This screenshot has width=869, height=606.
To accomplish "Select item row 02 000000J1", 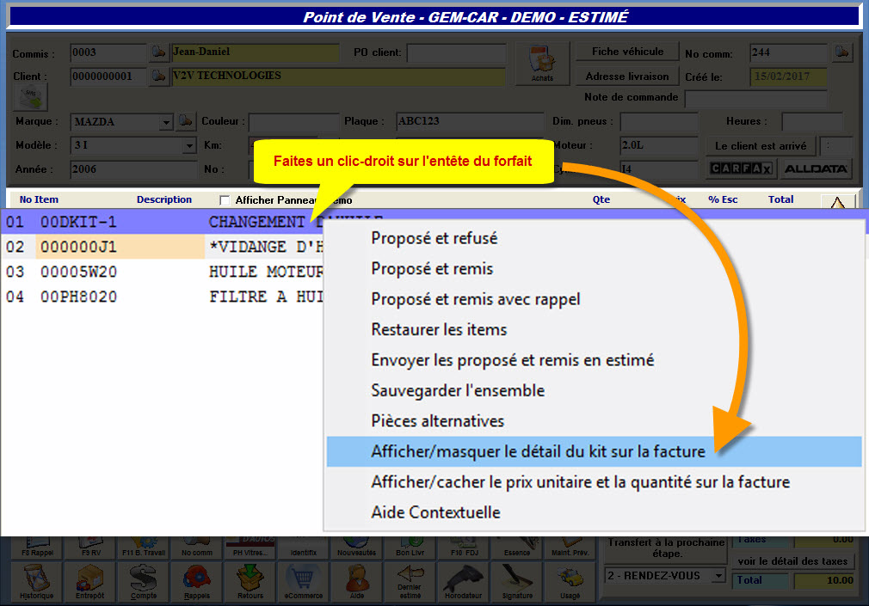I will pos(162,247).
